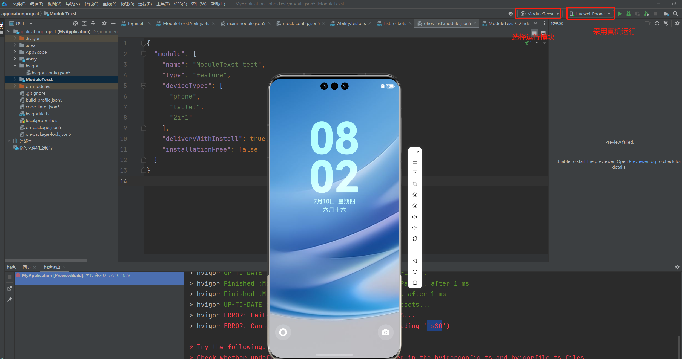The height and width of the screenshot is (359, 682).
Task: Click emulator screenshot crop icon
Action: coord(415,184)
